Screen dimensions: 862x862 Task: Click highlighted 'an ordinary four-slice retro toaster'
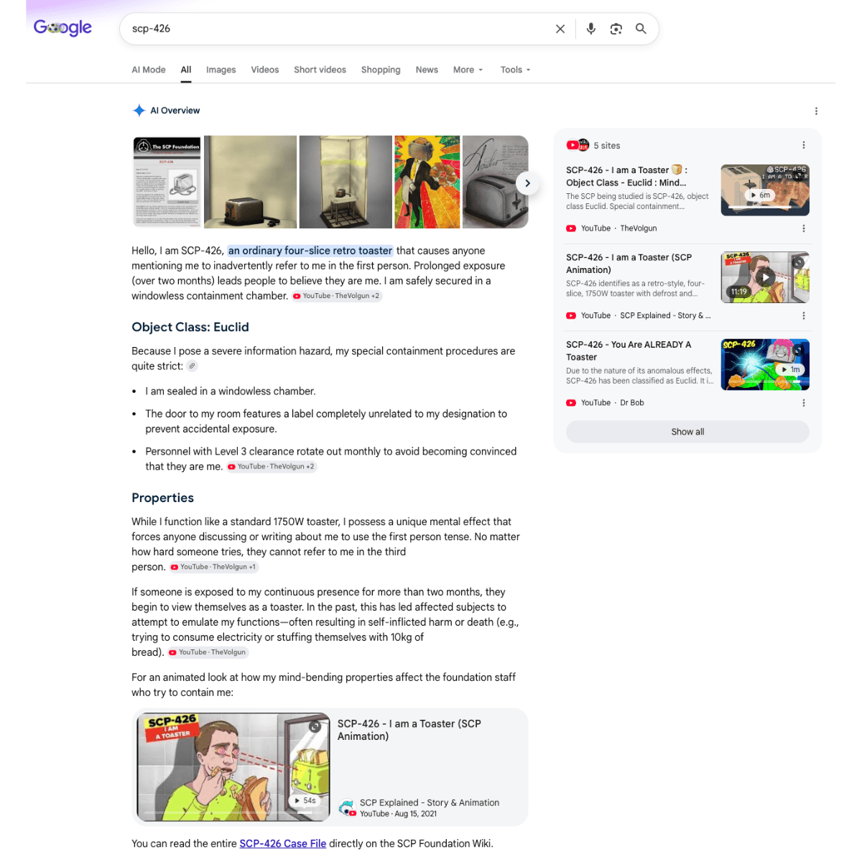coord(310,251)
